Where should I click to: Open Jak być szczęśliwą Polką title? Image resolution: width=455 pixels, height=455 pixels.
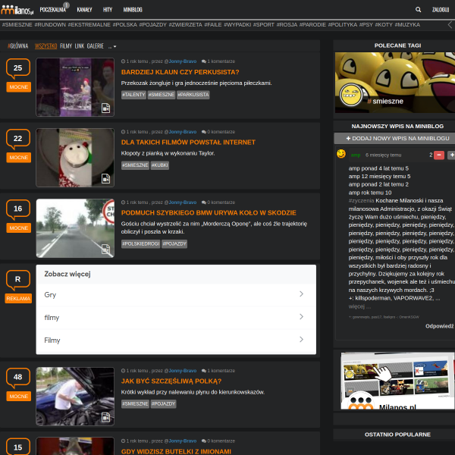tap(171, 381)
